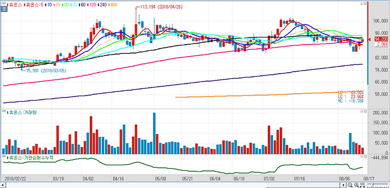Select the pink 120-day moving average legend

click(x=92, y=5)
